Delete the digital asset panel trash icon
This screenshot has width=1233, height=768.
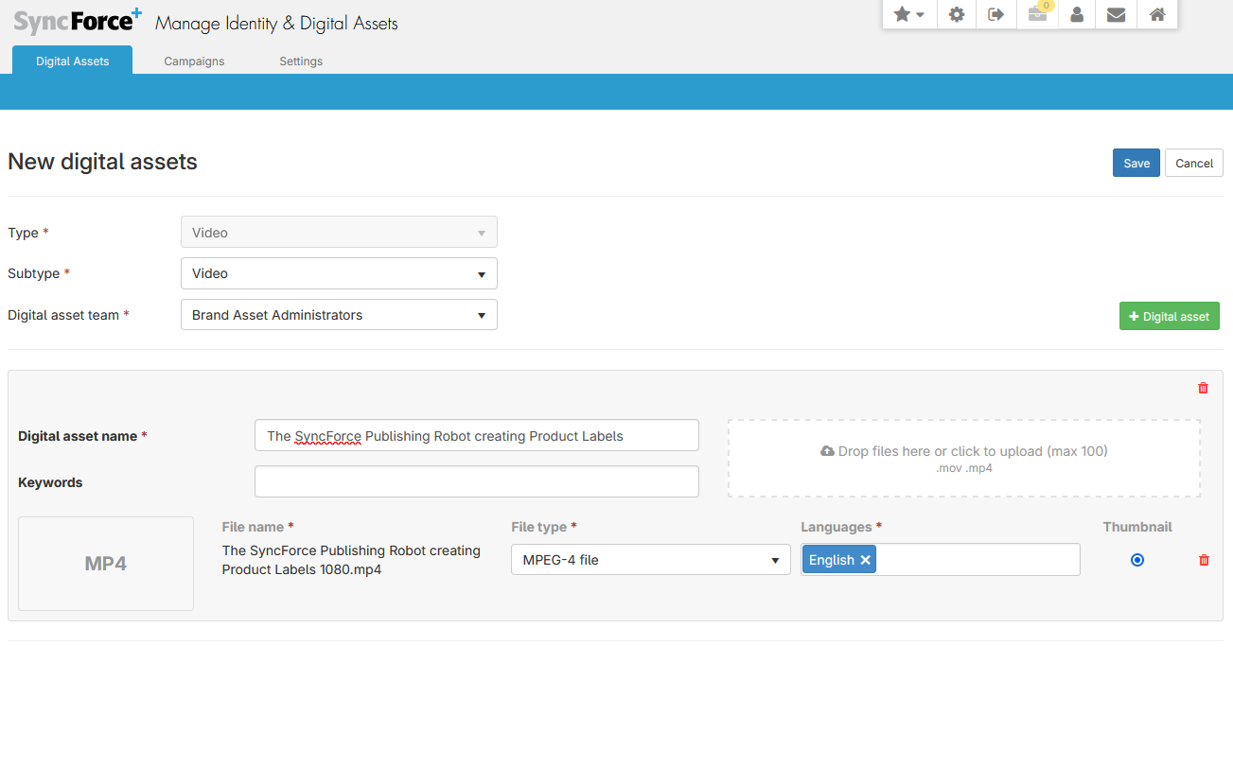pos(1203,388)
